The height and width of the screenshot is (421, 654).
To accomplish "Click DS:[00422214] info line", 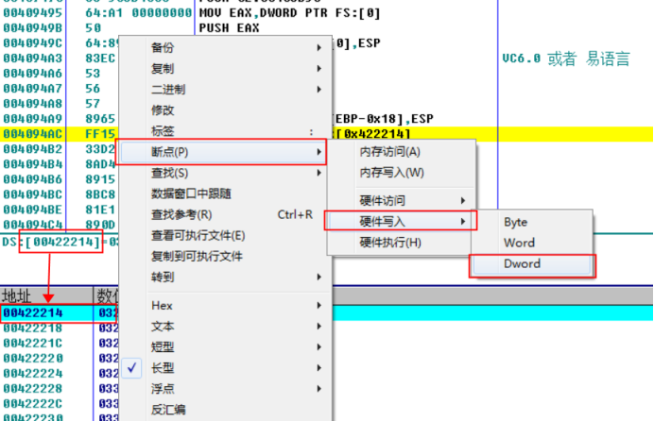I will click(x=60, y=242).
